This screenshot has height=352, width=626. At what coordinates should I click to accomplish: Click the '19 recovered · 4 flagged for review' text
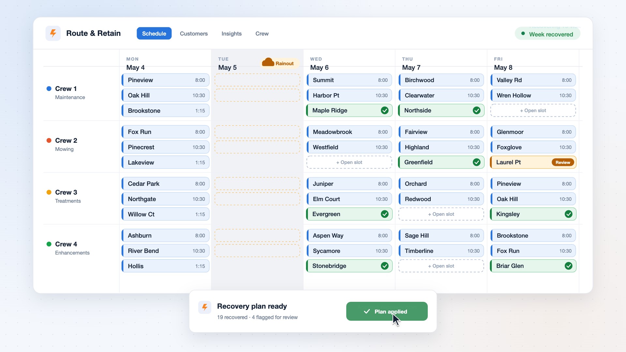[257, 317]
